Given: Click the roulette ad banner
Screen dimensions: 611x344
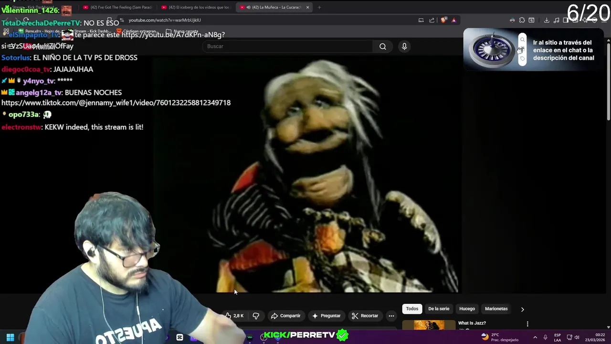Looking at the screenshot, I should [534, 50].
